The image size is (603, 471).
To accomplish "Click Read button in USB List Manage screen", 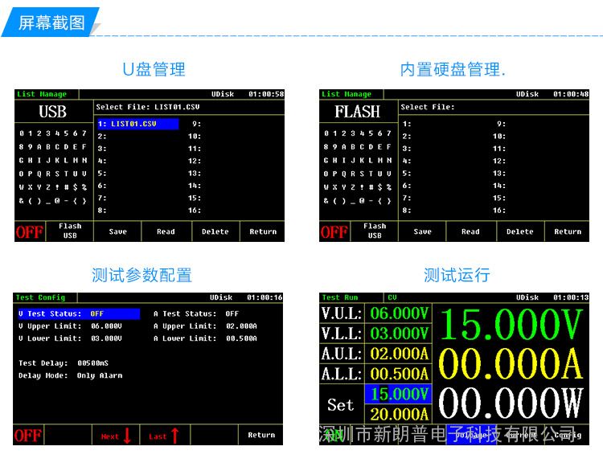I will [166, 231].
